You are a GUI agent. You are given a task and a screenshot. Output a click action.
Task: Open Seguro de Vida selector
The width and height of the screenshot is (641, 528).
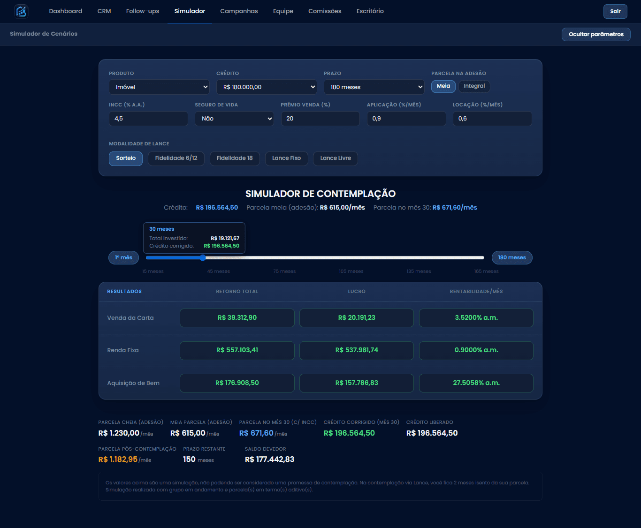tap(234, 119)
